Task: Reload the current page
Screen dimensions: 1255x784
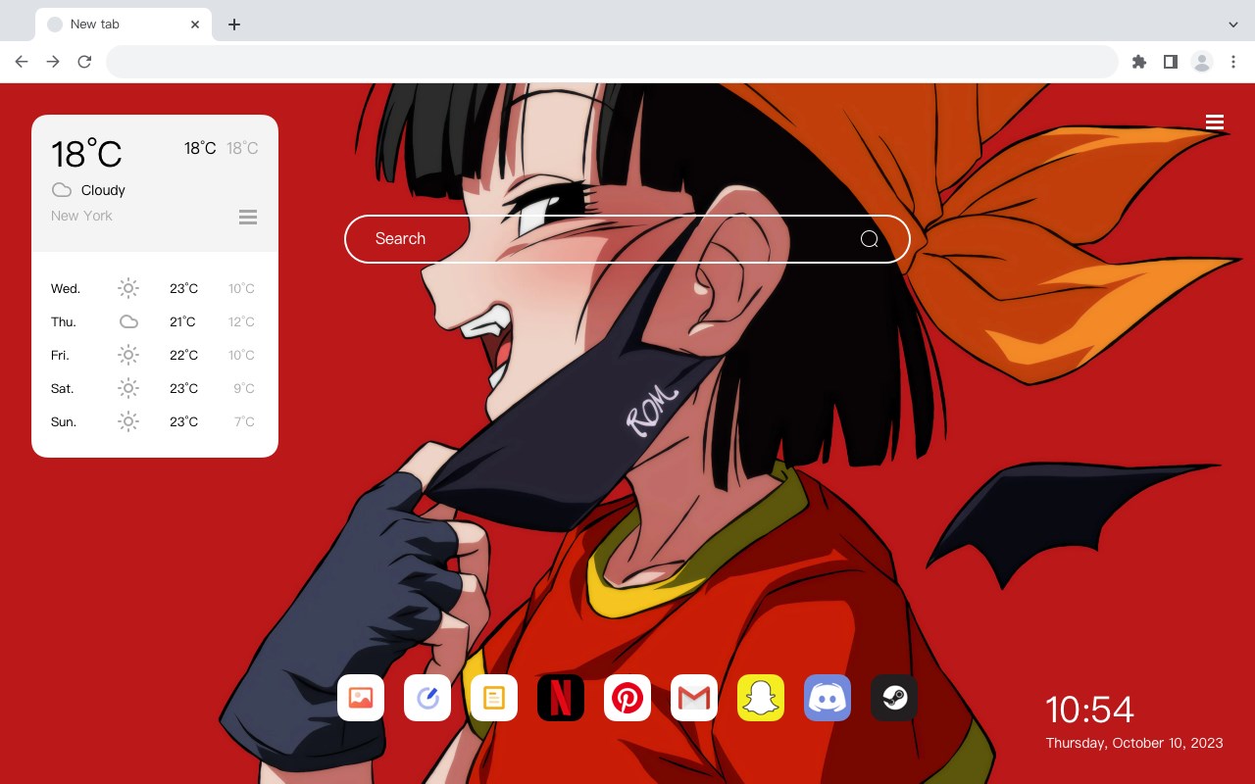Action: pyautogui.click(x=84, y=62)
